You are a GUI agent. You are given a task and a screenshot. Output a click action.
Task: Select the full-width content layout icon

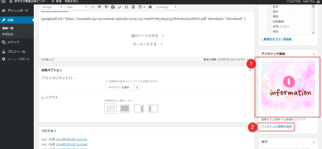[x=125, y=108]
